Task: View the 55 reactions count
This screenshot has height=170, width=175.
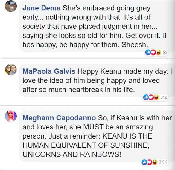Action: (165, 52)
